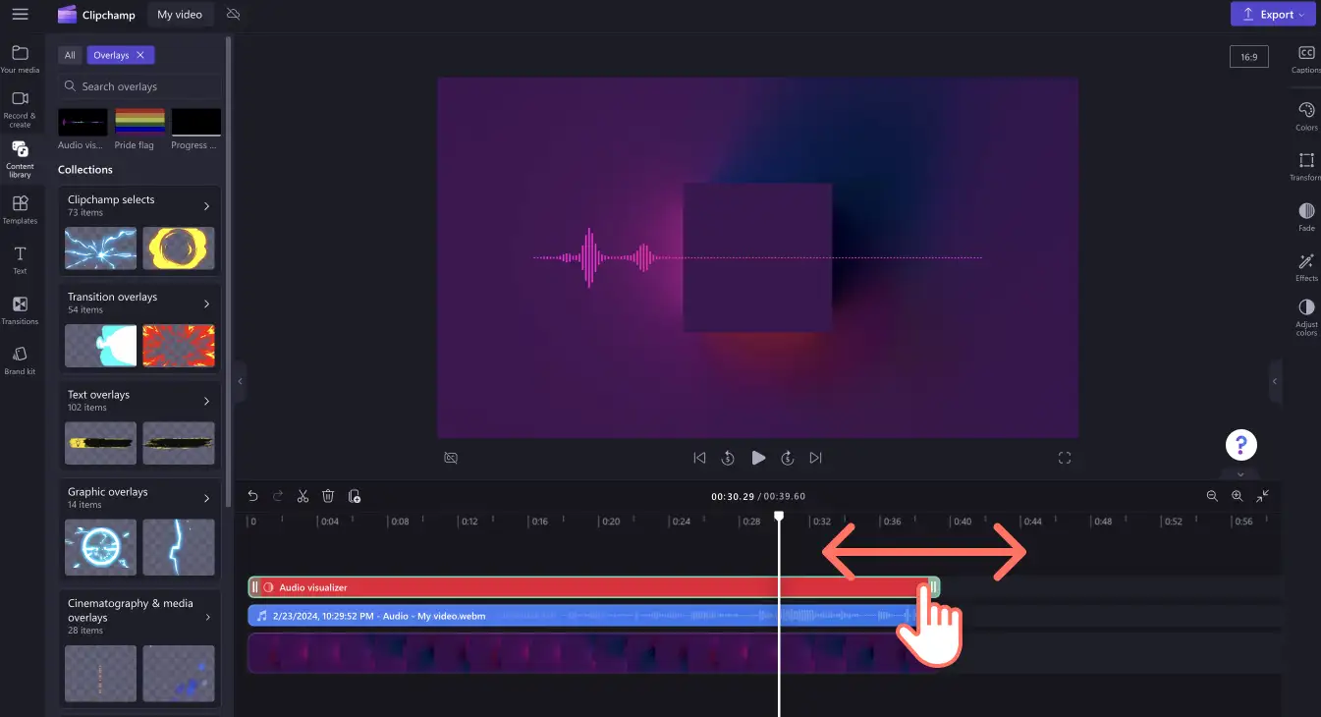Remove the Overlays filter chip
The image size is (1321, 717).
point(140,55)
